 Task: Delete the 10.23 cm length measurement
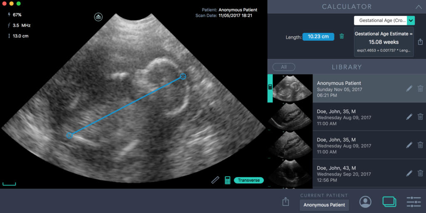342,37
